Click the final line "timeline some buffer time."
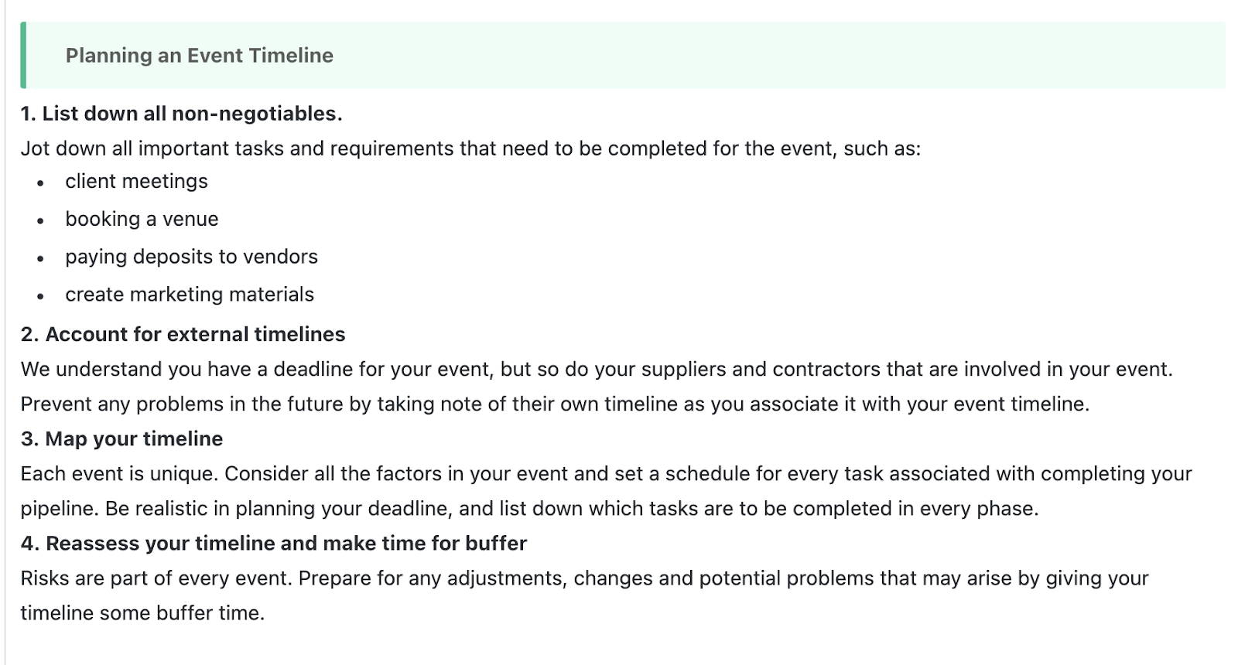Image resolution: width=1238 pixels, height=665 pixels. tap(142, 613)
